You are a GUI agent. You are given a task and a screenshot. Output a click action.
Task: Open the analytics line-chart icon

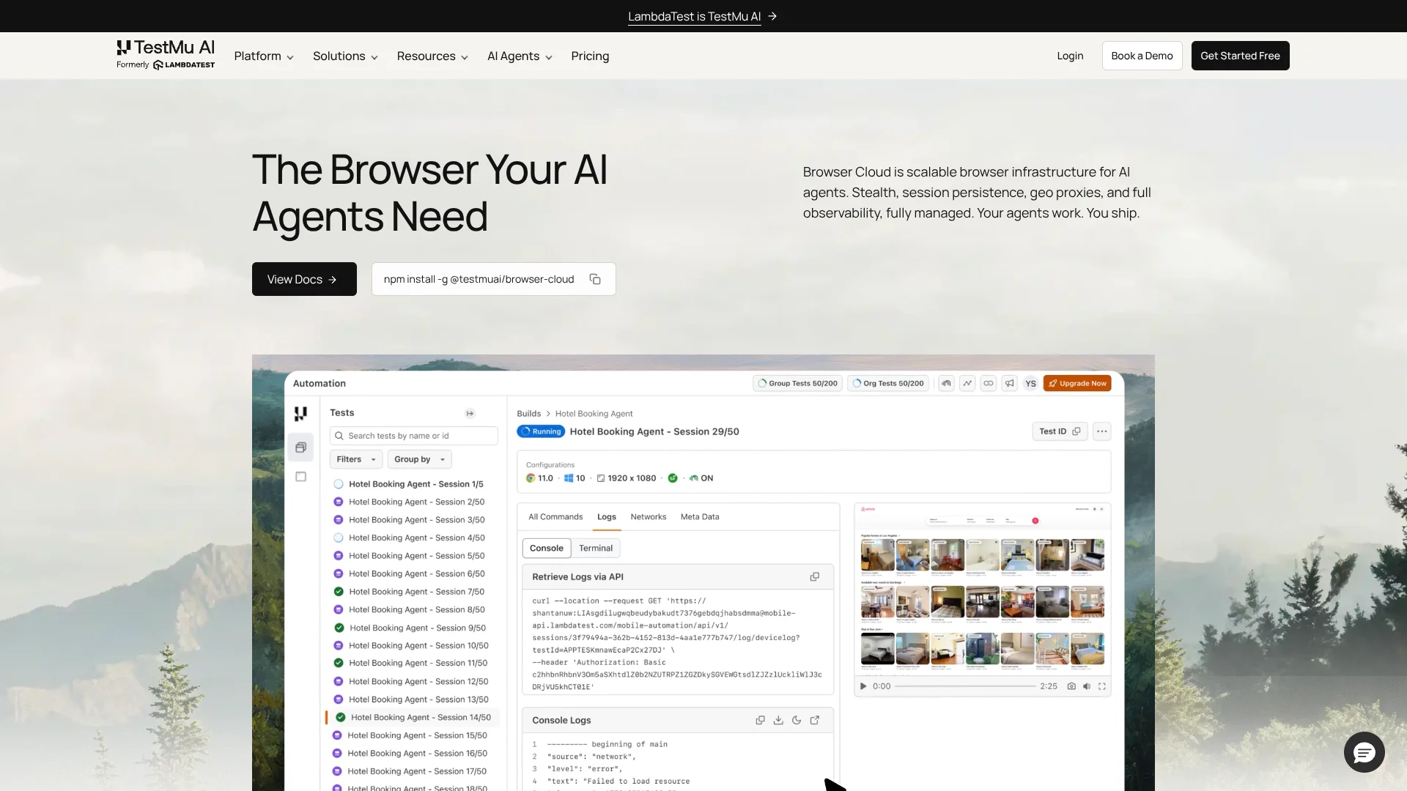tap(967, 383)
